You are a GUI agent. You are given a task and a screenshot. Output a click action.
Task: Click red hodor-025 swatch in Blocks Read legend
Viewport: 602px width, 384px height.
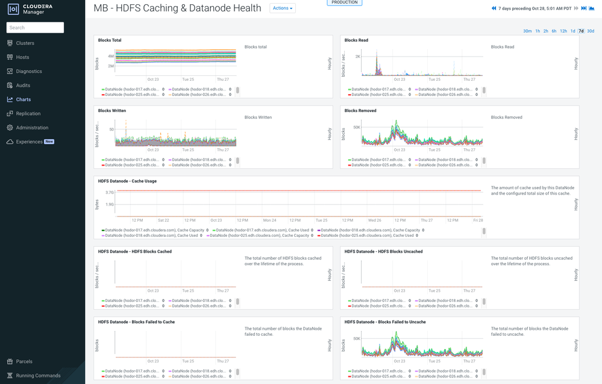350,95
